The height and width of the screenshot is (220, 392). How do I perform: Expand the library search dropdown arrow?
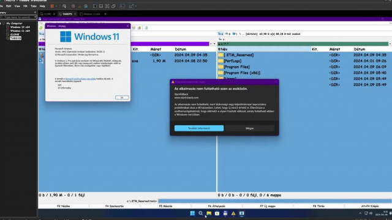pos(35,17)
